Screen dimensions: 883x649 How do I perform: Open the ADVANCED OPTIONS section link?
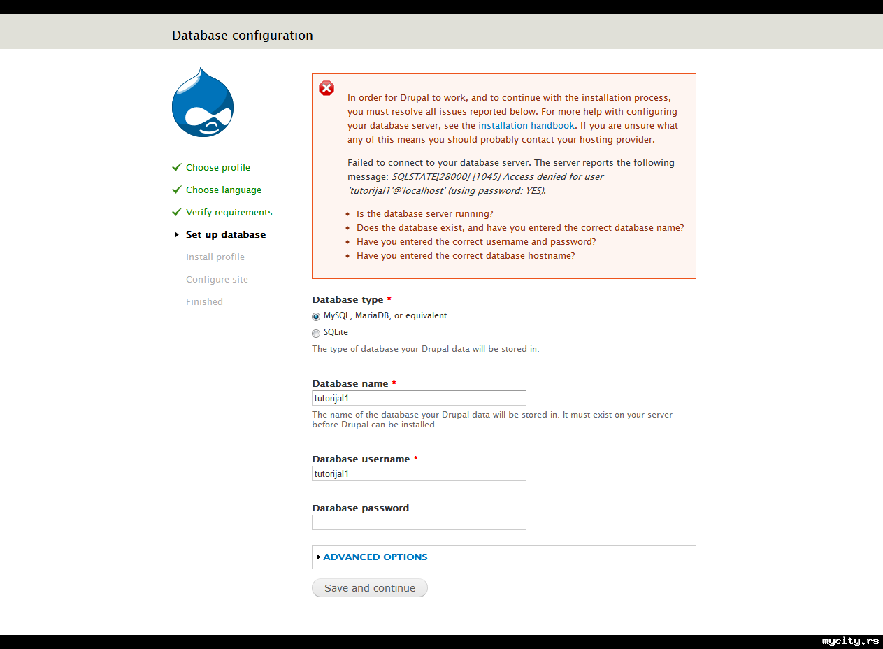coord(375,557)
